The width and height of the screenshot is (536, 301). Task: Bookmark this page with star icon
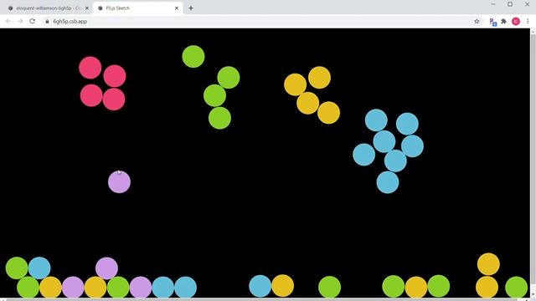tap(477, 21)
